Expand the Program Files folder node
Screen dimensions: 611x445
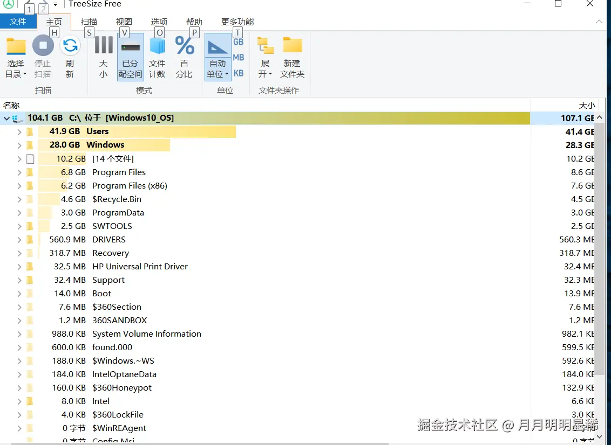[19, 172]
